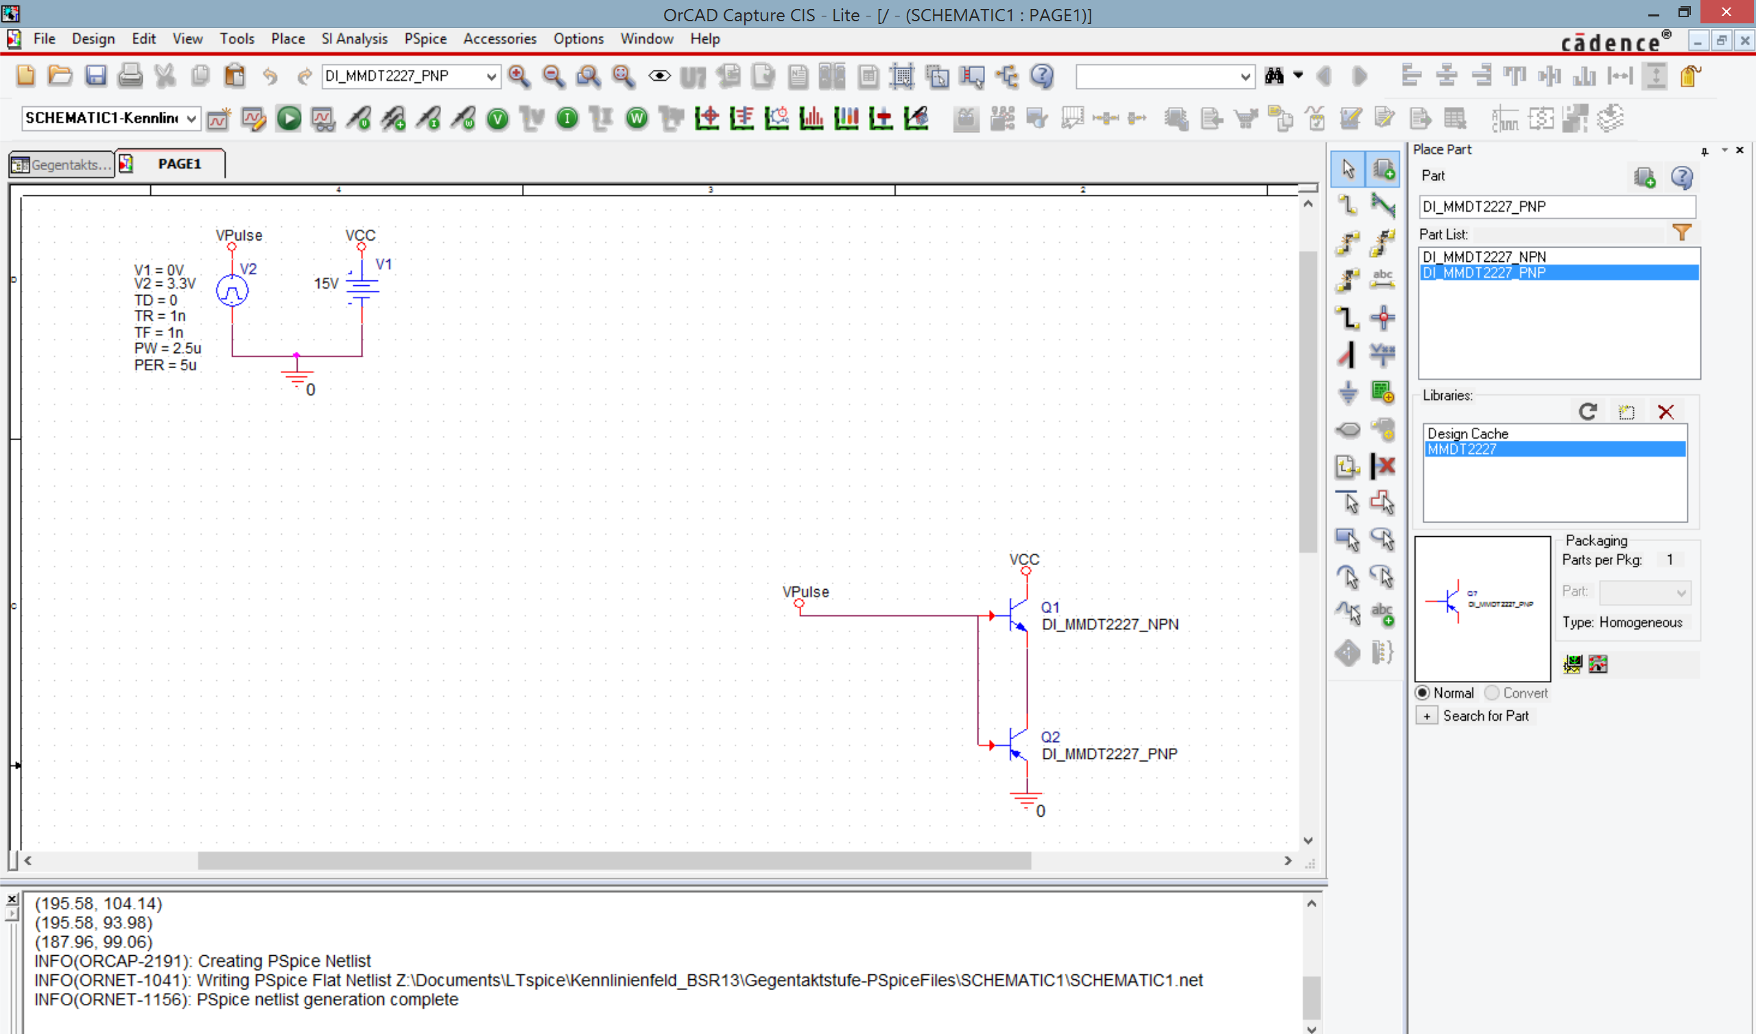This screenshot has height=1034, width=1756.
Task: Click View Simulation Results icon
Action: coord(323,119)
